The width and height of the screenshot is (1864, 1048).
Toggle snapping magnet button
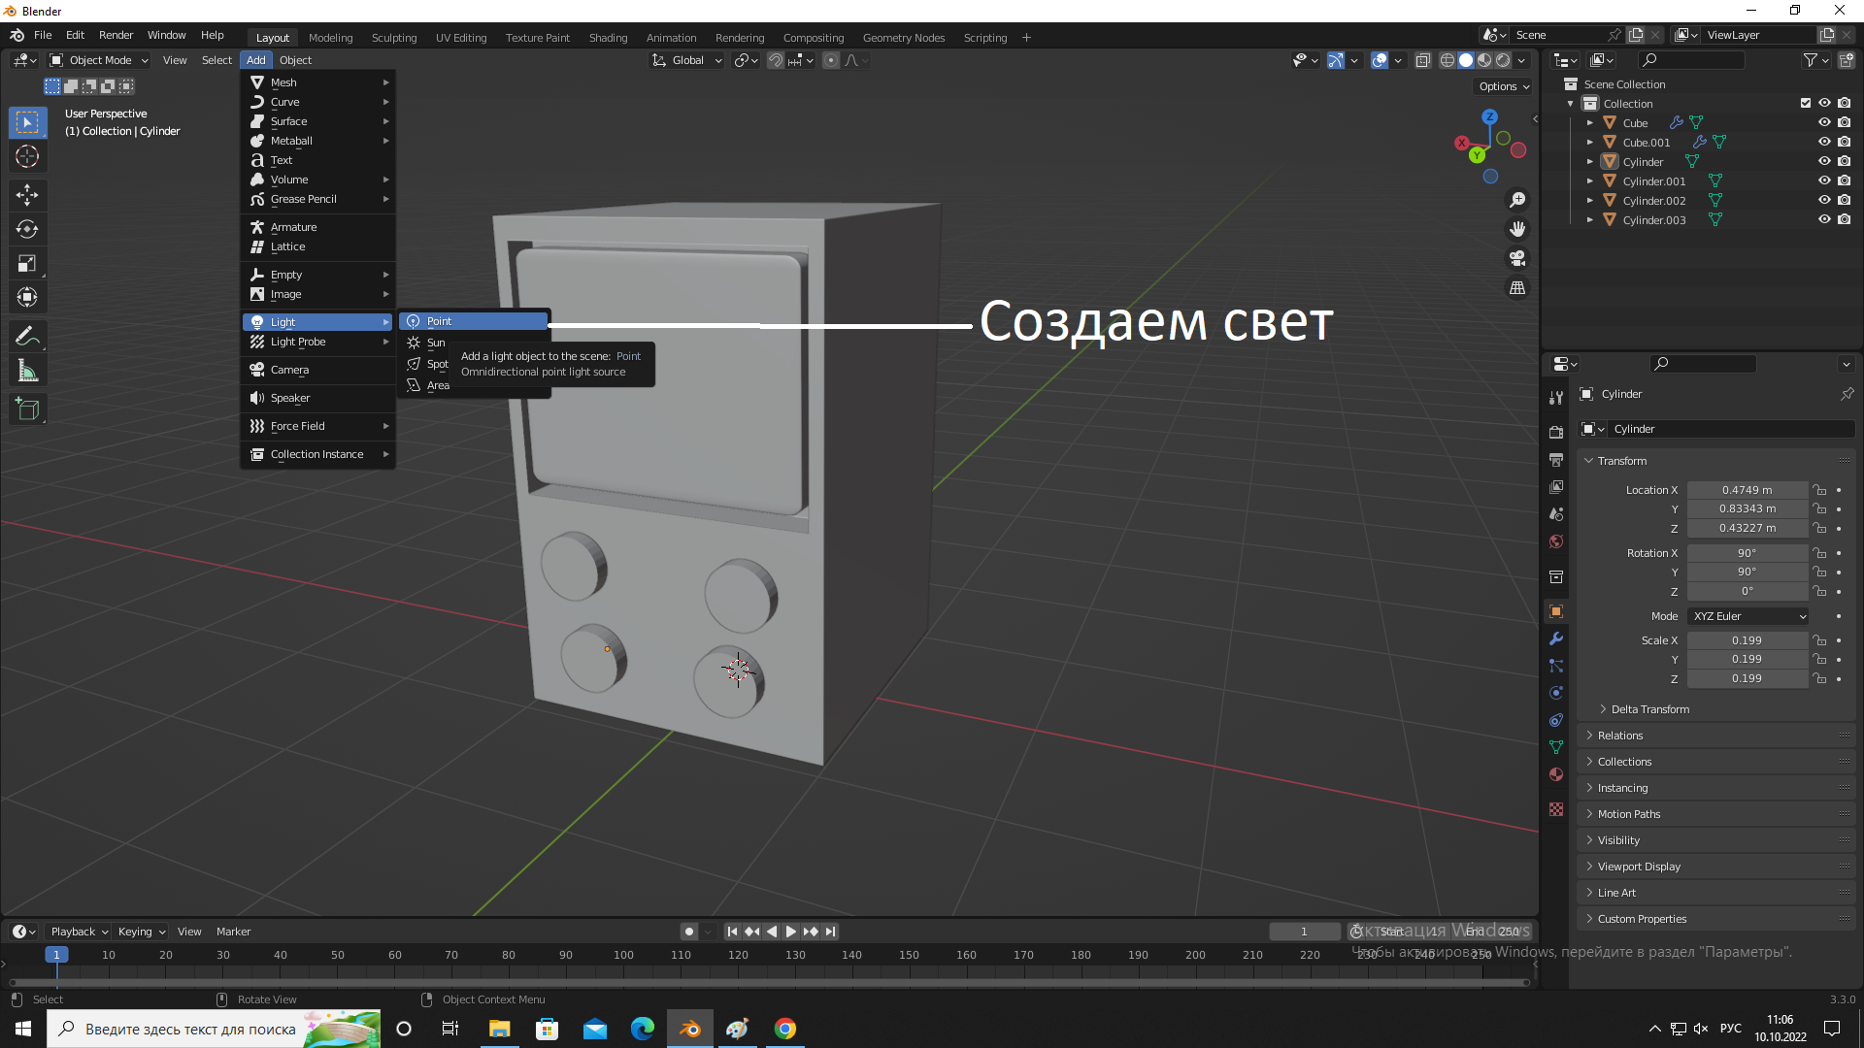(776, 60)
